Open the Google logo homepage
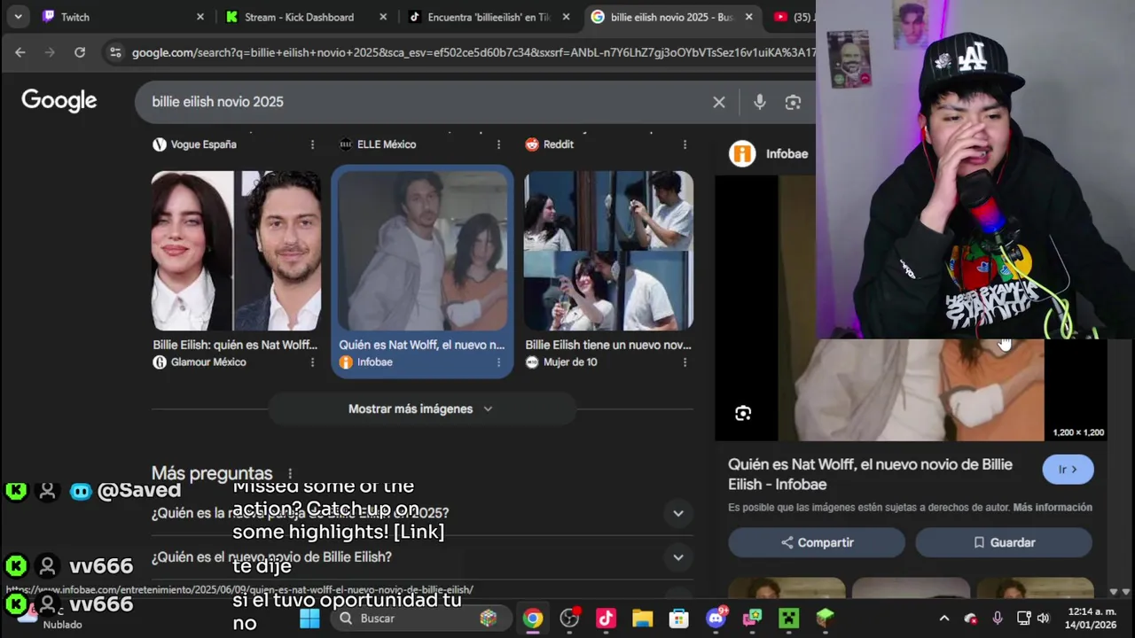Viewport: 1135px width, 638px height. [x=59, y=101]
